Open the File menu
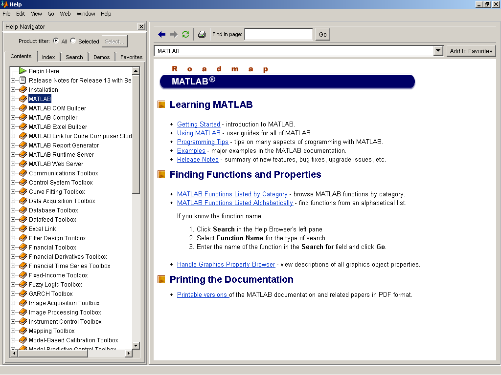 click(6, 14)
